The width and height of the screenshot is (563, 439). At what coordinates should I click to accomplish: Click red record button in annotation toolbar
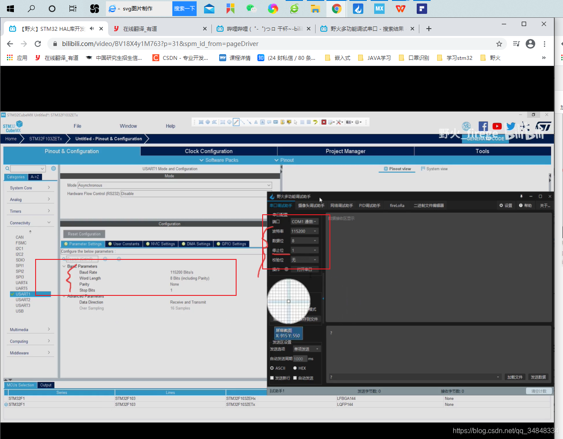pos(324,122)
